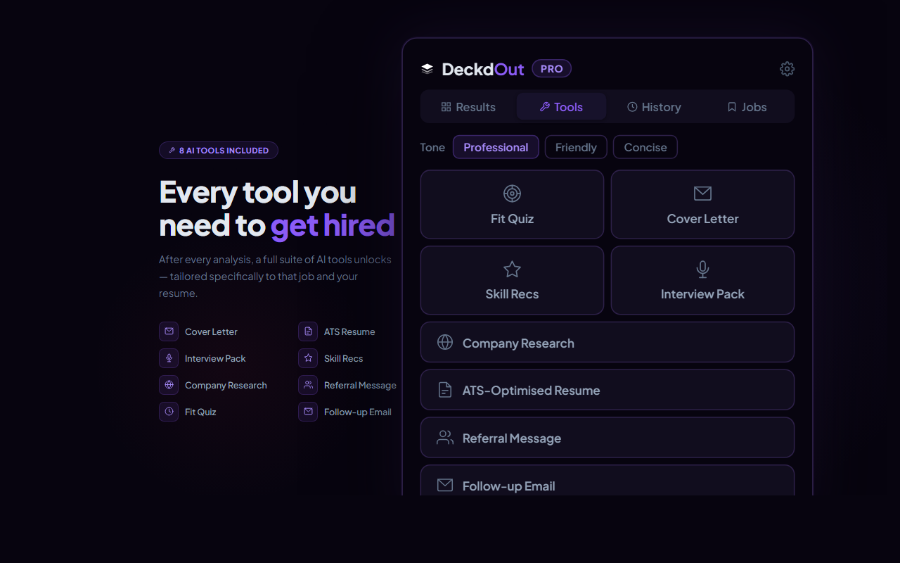Screen dimensions: 900x563
Task: Launch the Company Research tool
Action: pos(607,342)
